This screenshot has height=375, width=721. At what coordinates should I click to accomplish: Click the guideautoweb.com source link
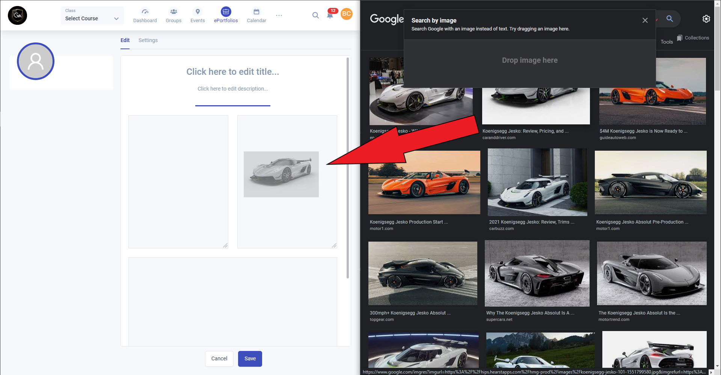pos(618,138)
